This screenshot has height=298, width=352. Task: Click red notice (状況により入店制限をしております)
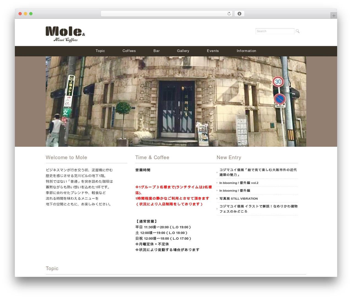[x=169, y=204]
